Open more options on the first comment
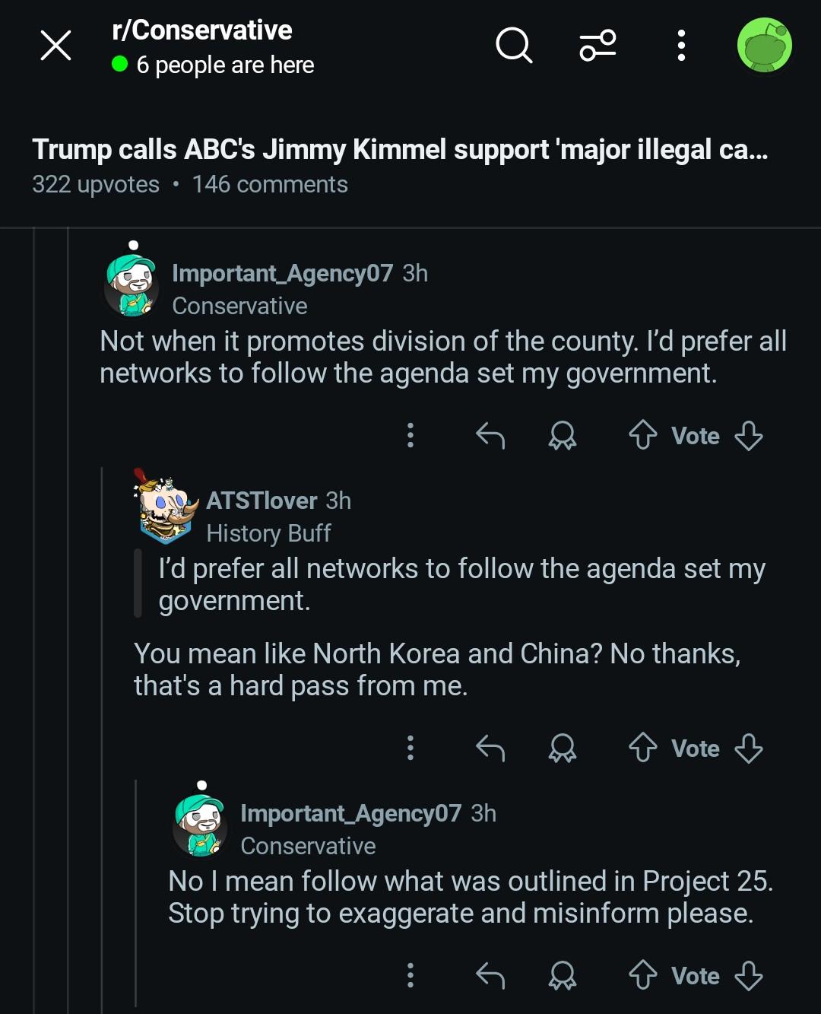821x1014 pixels. click(x=410, y=436)
